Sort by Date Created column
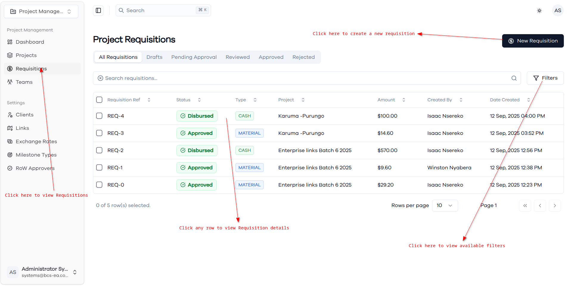The width and height of the screenshot is (568, 287). pos(510,100)
